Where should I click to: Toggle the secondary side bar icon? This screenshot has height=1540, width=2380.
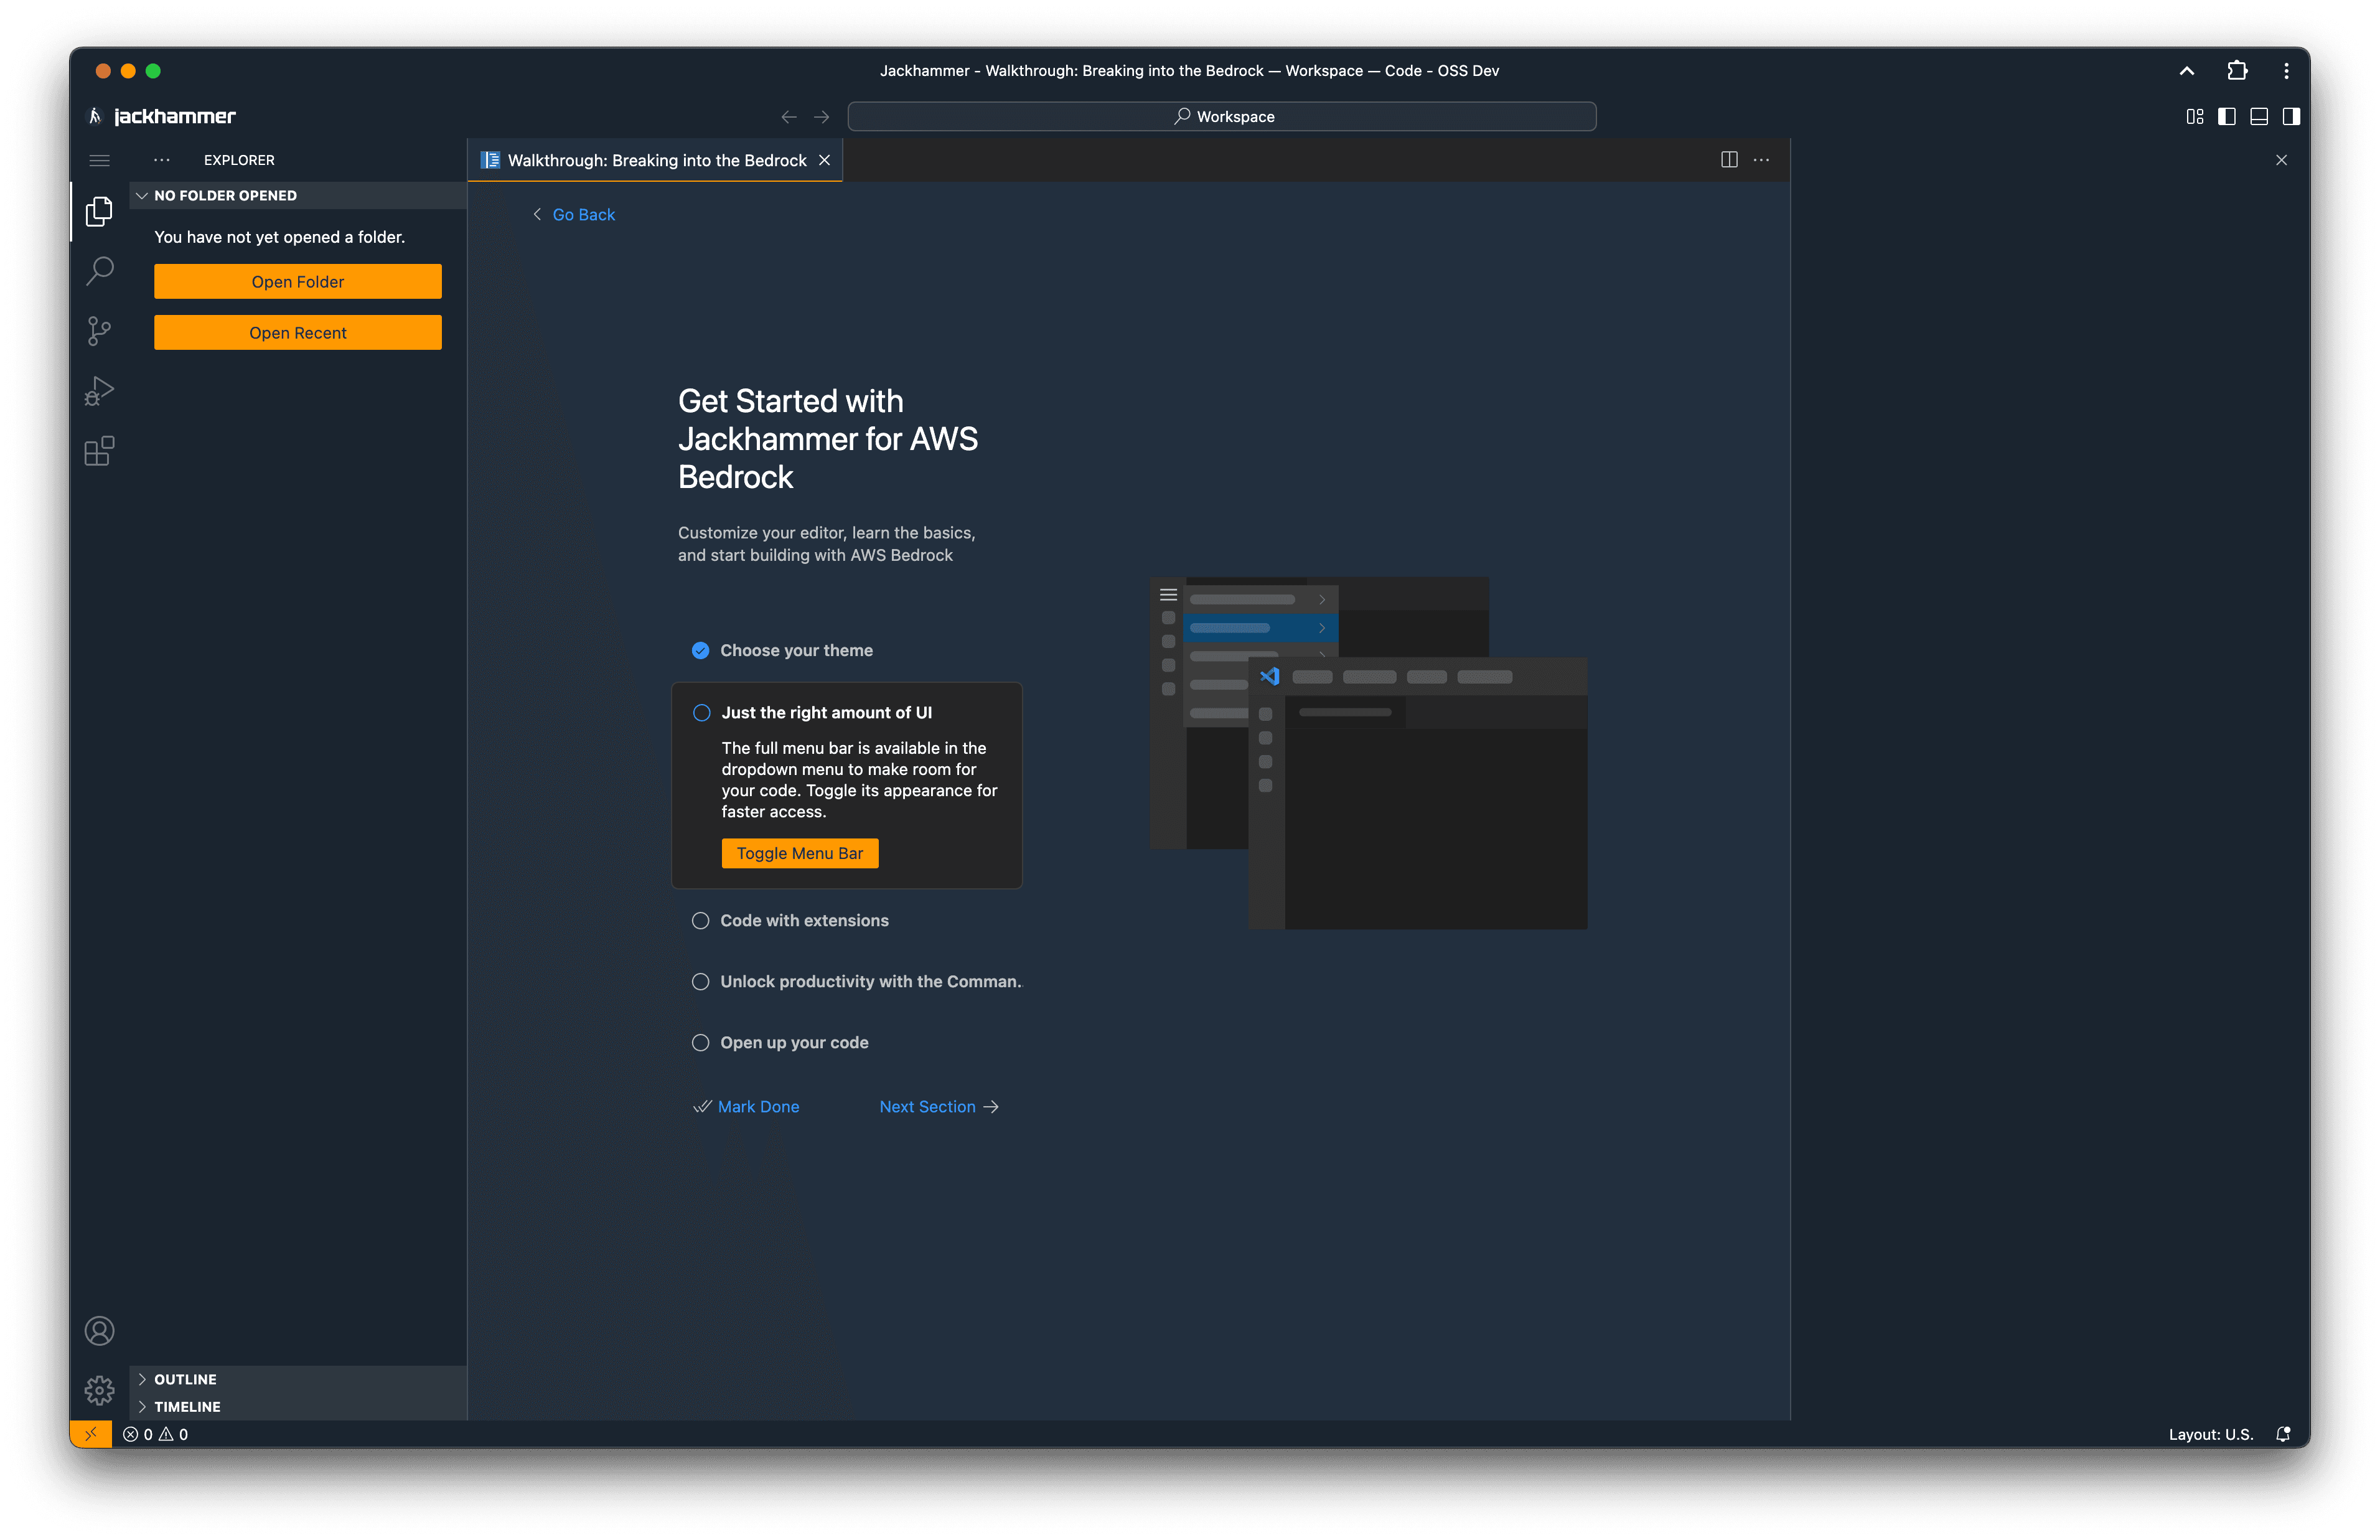2290,117
